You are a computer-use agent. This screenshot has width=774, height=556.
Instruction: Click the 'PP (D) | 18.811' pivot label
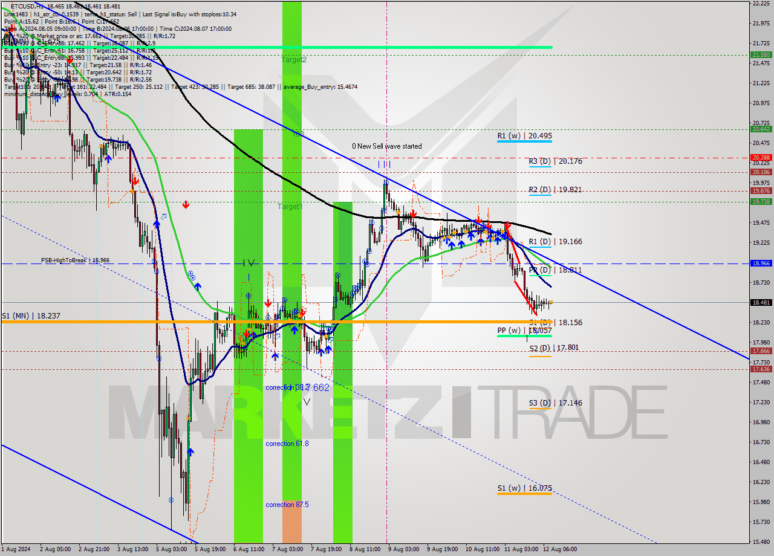[x=555, y=270]
